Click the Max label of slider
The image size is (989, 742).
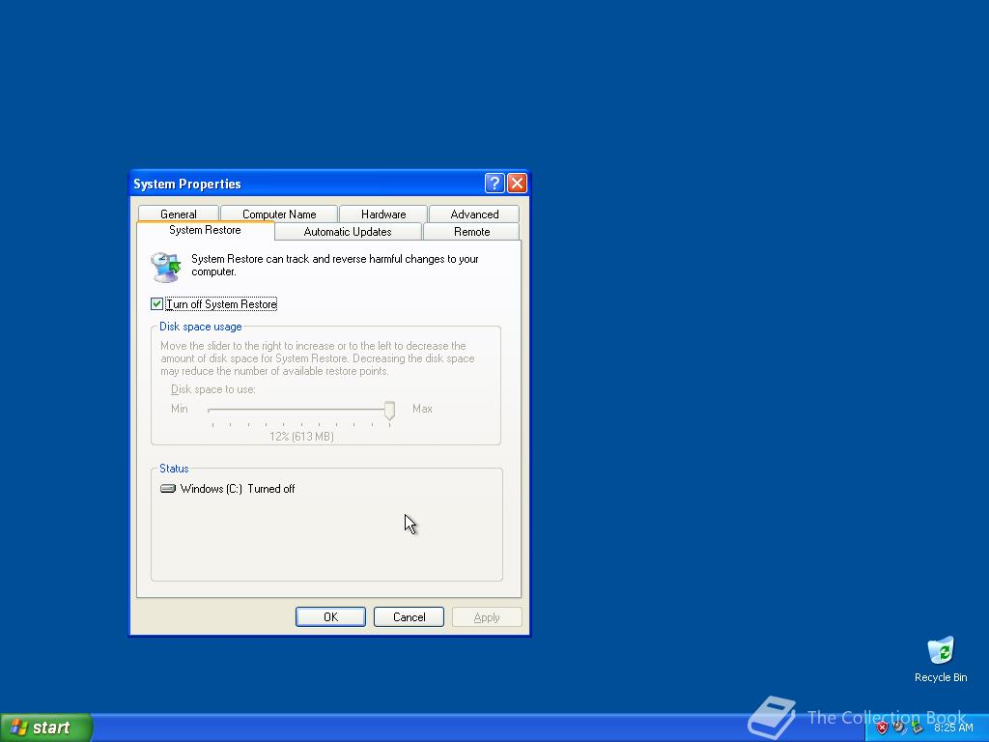click(x=422, y=409)
